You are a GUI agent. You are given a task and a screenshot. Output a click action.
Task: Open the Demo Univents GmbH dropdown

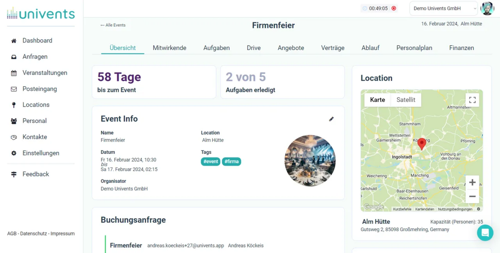click(x=443, y=8)
